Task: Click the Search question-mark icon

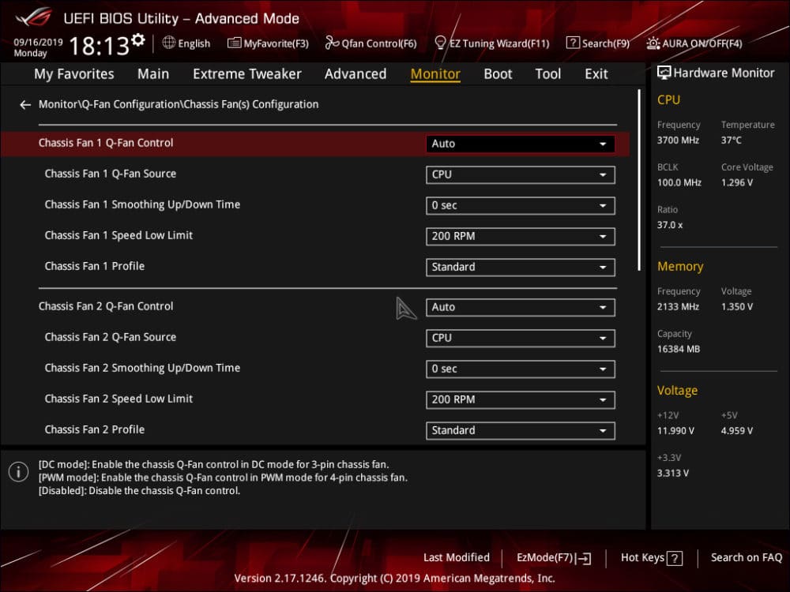Action: (x=573, y=43)
